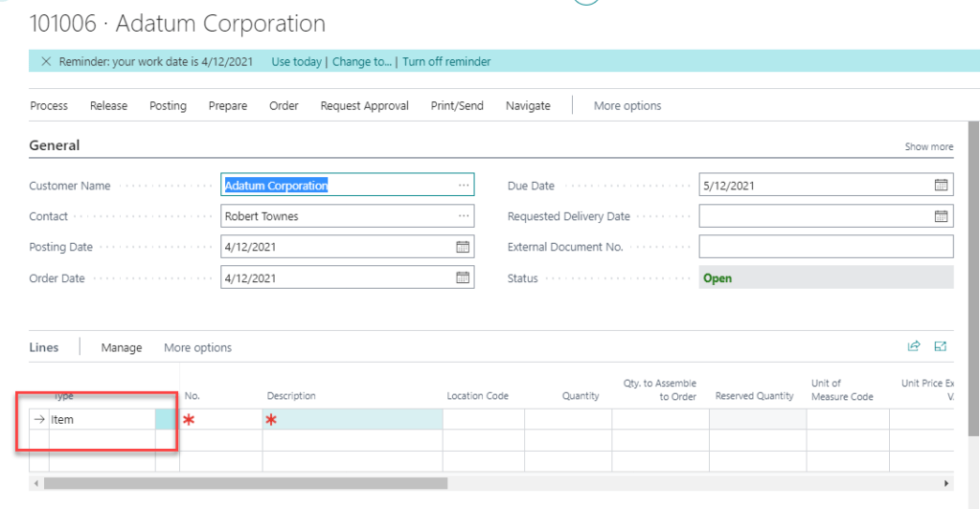Dismiss the work date reminder X icon
Screen dimensions: 980x509
[x=46, y=61]
